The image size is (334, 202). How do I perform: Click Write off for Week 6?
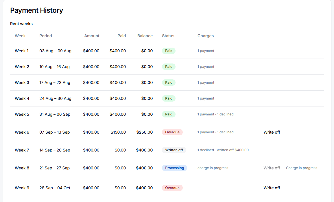(x=272, y=132)
